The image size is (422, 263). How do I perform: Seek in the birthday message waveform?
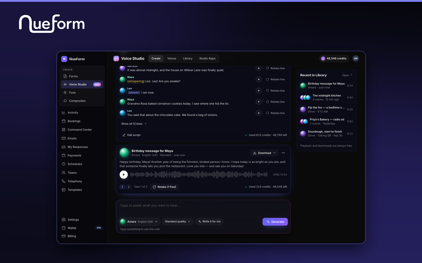(x=199, y=174)
